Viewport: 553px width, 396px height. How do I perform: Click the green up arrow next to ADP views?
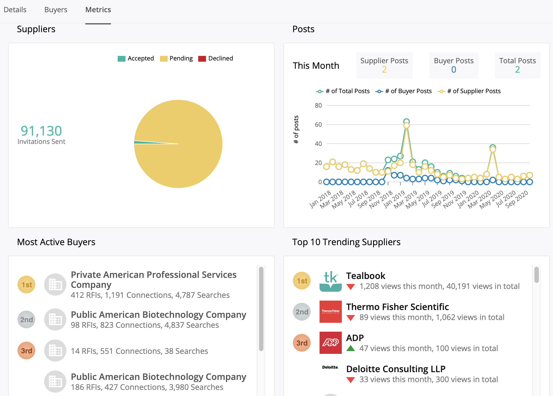click(351, 348)
